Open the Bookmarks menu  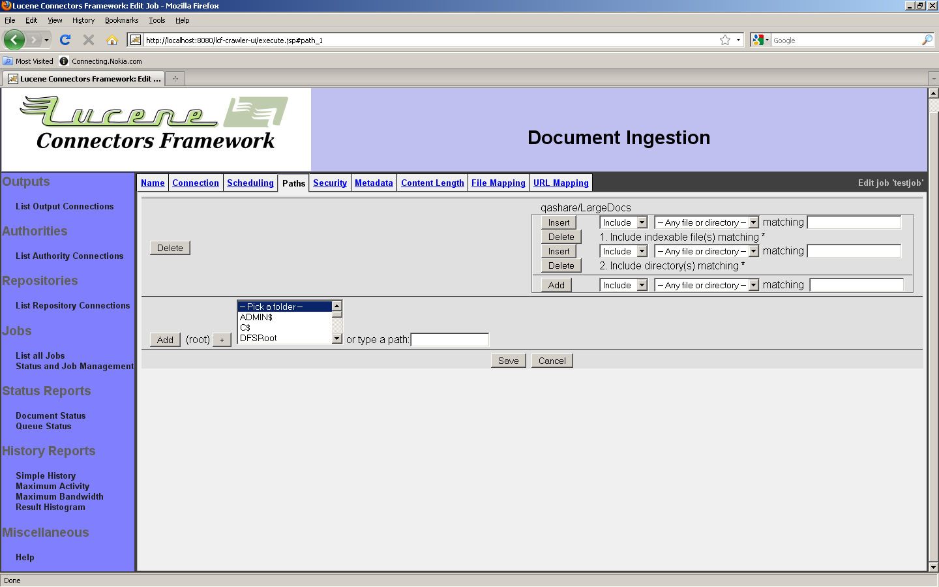[121, 20]
